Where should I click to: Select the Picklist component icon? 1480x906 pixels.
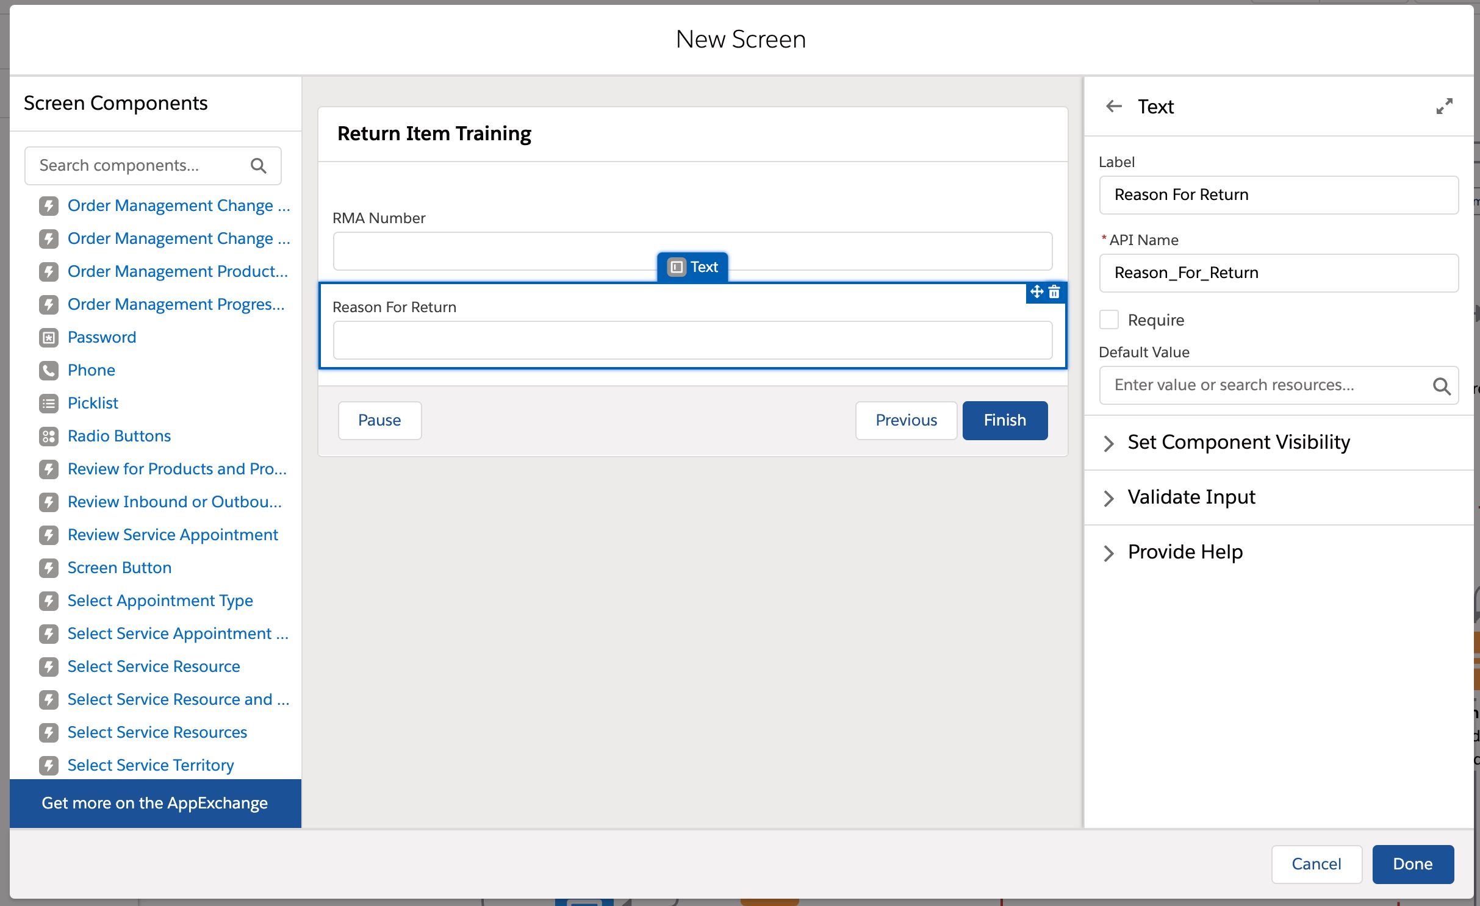point(49,403)
